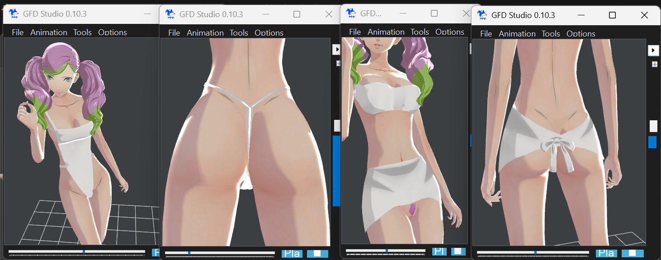Open File menu in second GFD Studio window
The width and height of the screenshot is (661, 260).
pyautogui.click(x=174, y=33)
